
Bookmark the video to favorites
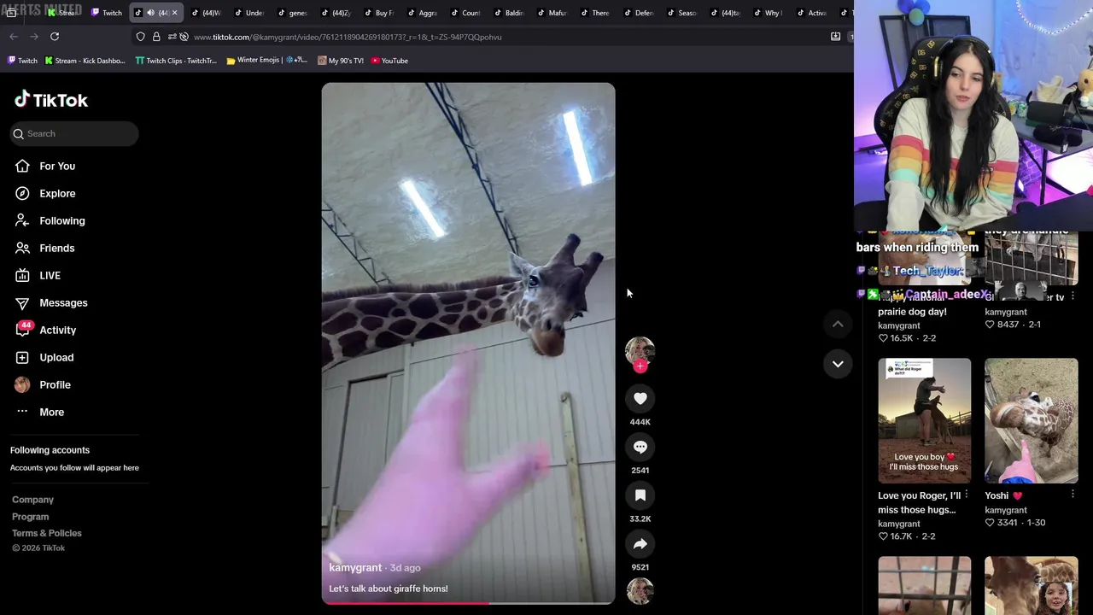pyautogui.click(x=640, y=495)
